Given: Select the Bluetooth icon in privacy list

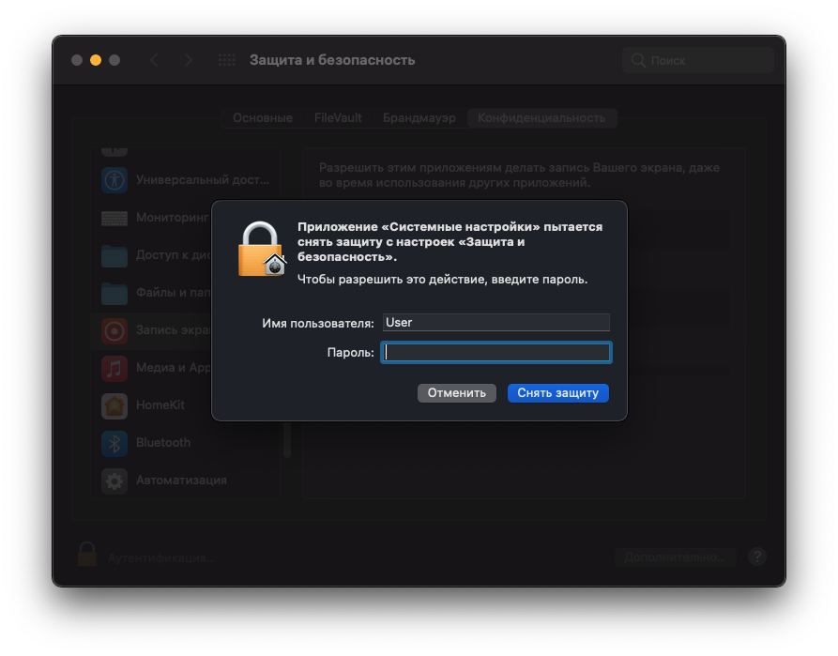Looking at the screenshot, I should (x=114, y=443).
